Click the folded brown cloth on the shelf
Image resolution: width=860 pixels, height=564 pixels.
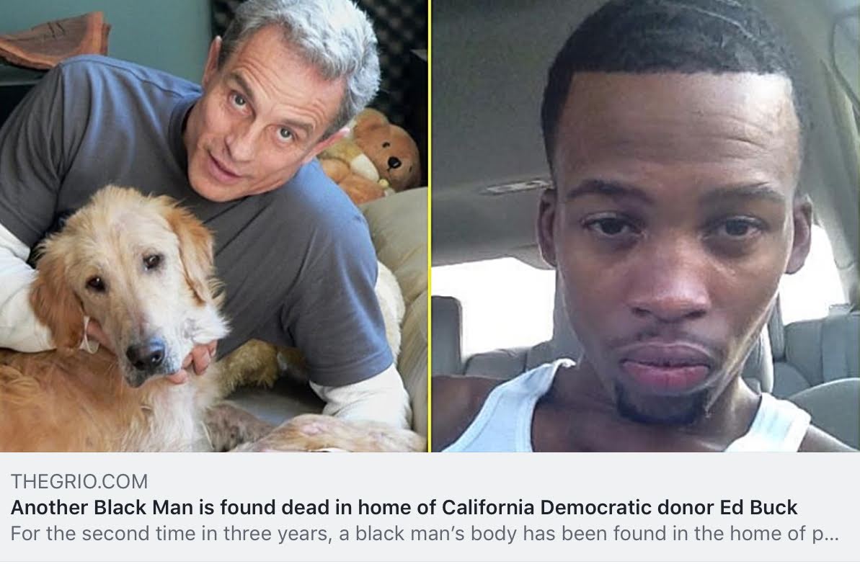coord(54,40)
